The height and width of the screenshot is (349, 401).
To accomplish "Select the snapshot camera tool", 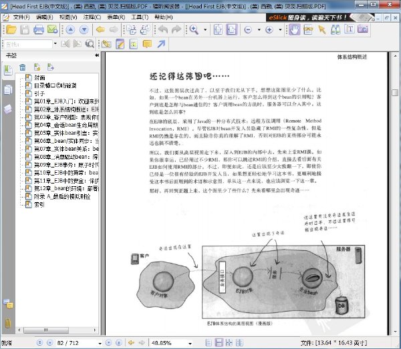I will tap(363, 29).
